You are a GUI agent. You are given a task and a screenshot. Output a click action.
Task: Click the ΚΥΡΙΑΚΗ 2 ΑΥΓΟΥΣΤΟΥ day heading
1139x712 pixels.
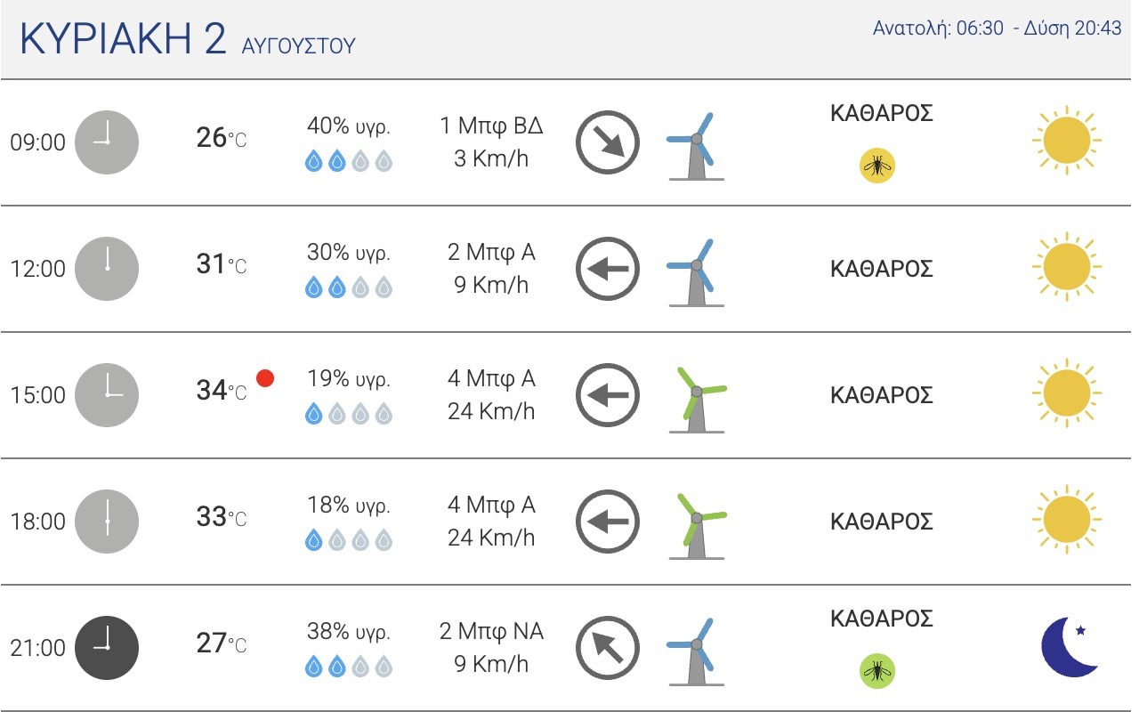(187, 40)
